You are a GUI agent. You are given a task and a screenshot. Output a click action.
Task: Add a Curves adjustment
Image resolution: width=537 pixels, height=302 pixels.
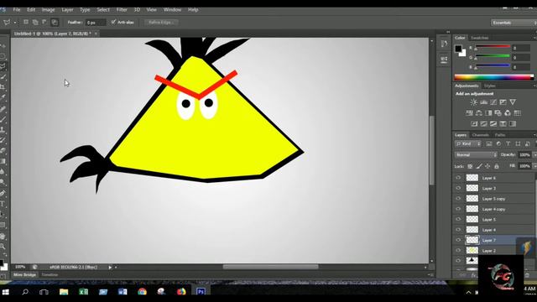click(x=493, y=102)
